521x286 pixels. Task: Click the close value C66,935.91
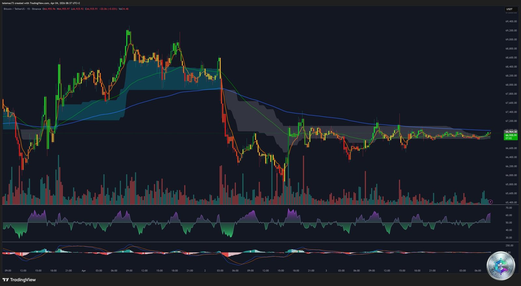[x=91, y=9]
